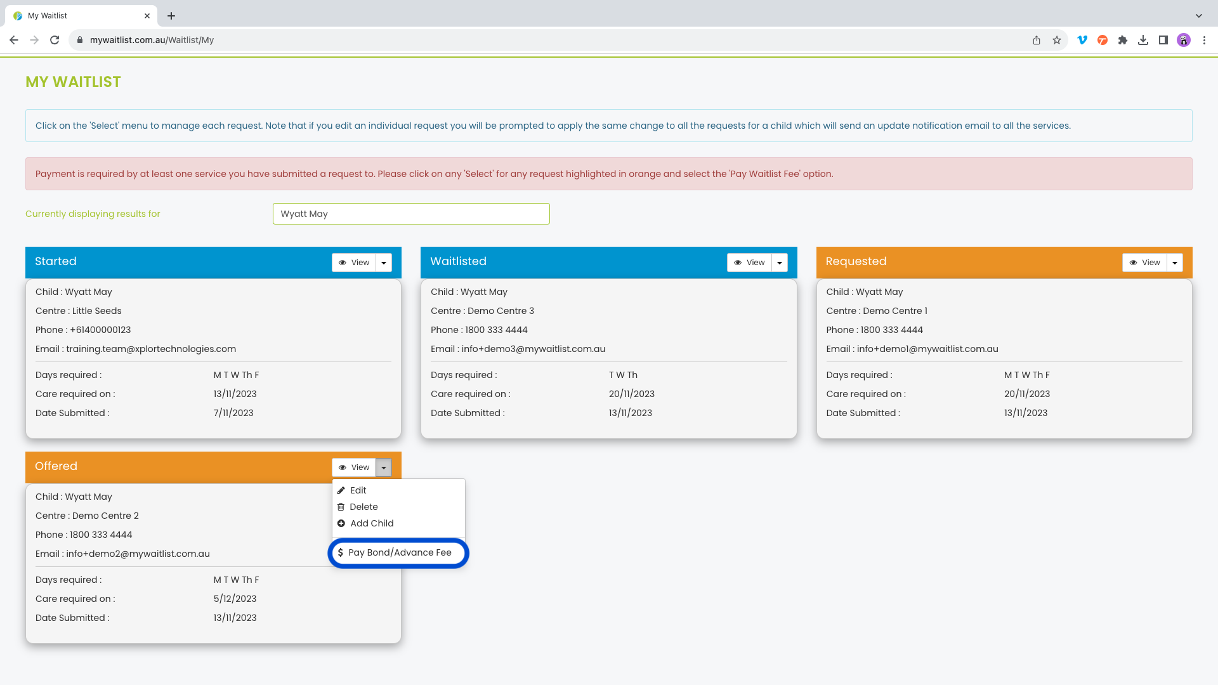Expand the Requested card dropdown arrow

coord(1175,263)
